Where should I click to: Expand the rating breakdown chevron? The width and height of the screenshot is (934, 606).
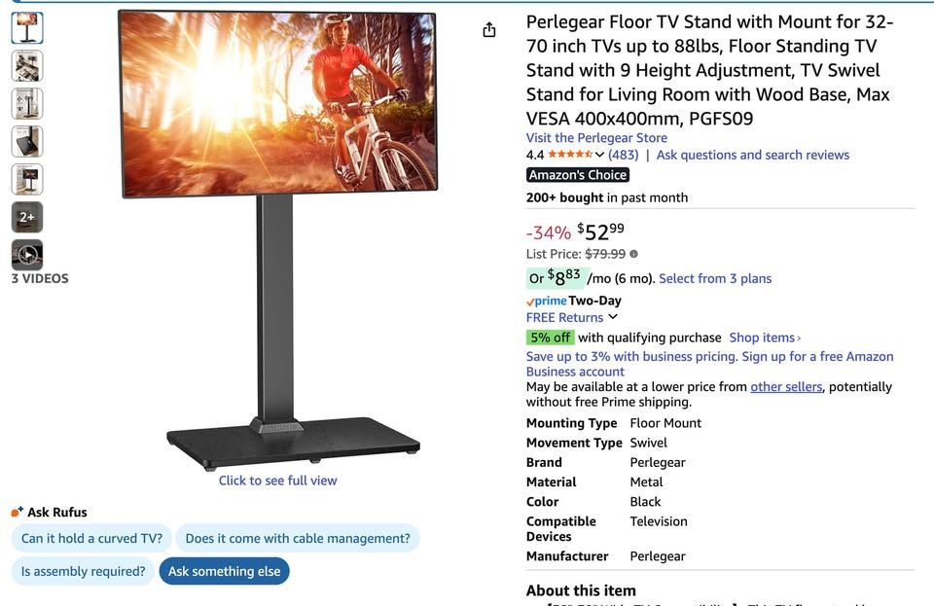point(600,155)
